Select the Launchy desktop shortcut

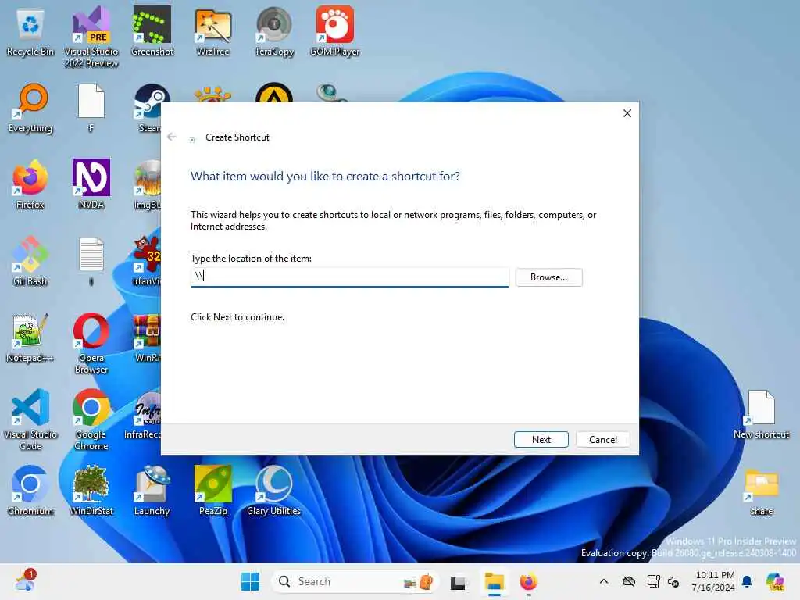click(152, 491)
